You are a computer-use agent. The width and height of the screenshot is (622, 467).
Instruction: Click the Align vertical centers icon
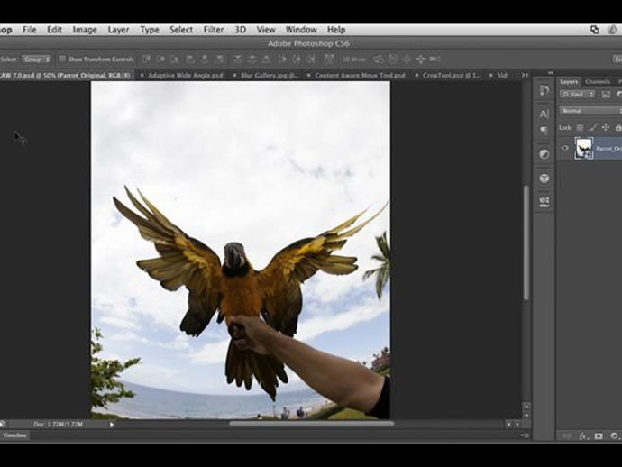(161, 60)
